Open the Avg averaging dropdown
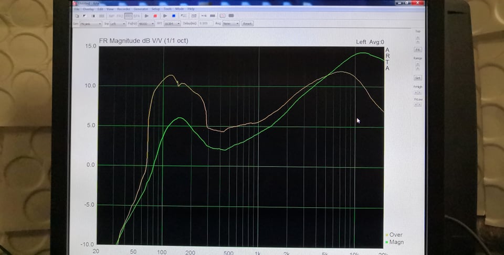Screen dimensions: 504x255 tap(230, 24)
